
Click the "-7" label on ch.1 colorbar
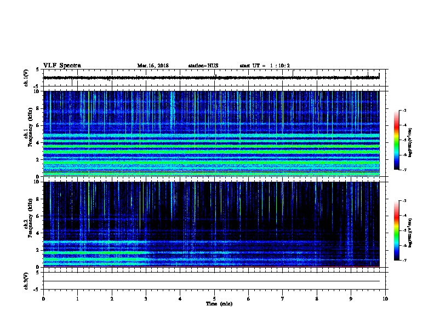point(404,170)
